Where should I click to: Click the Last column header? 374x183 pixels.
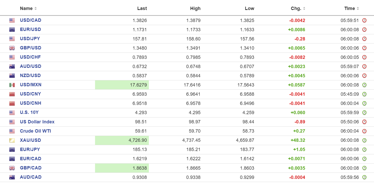[x=142, y=8]
